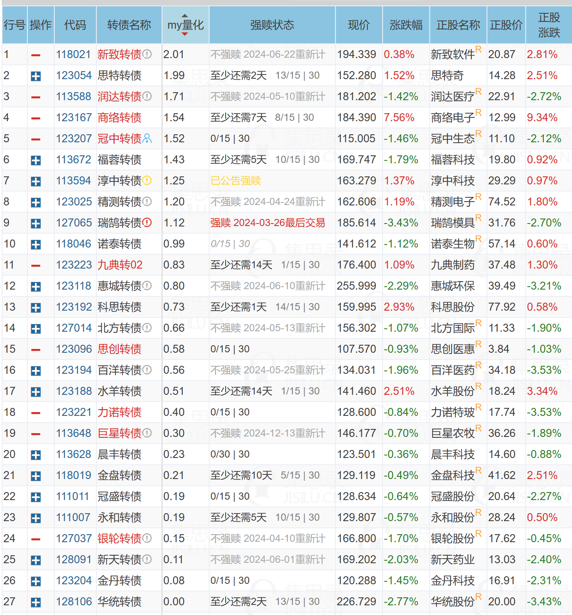Screen dimensions: 572x615
Task: Toggle the plus button for 华统转债
Action: 36,602
